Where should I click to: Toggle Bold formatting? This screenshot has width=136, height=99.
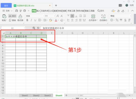coord(27,20)
